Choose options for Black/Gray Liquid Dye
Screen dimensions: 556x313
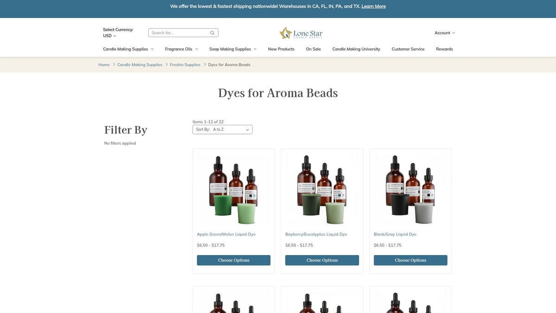click(410, 260)
